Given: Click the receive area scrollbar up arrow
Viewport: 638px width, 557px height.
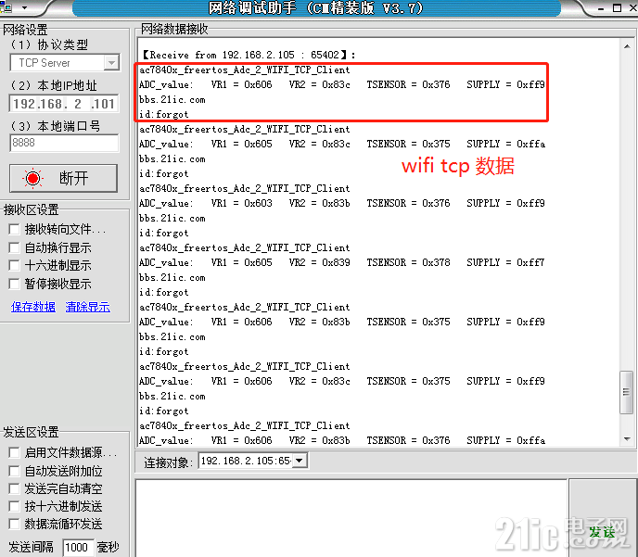Looking at the screenshot, I should [x=627, y=46].
